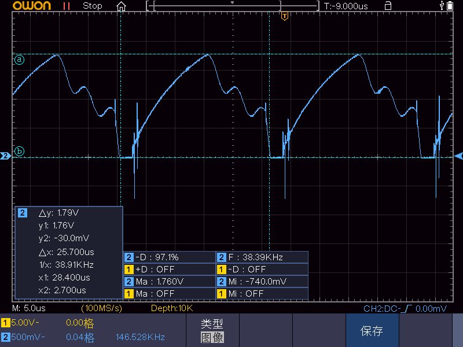Viewport: 463px width, 347px height.
Task: Click the Stop status text
Action: pos(93,6)
